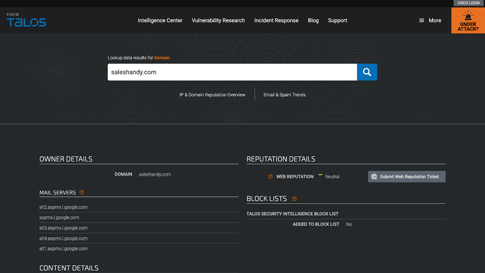Click Submit Web Reputation Ticket
The image size is (485, 273).
tap(406, 177)
